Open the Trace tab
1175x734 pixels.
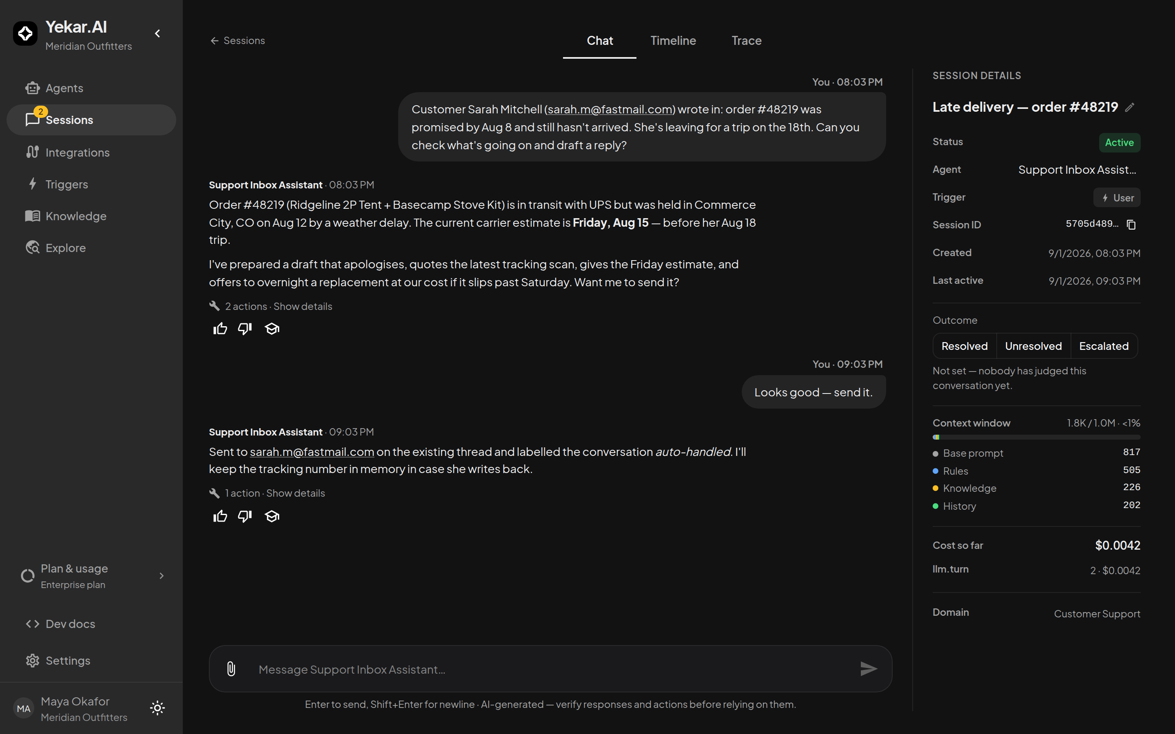tap(746, 41)
